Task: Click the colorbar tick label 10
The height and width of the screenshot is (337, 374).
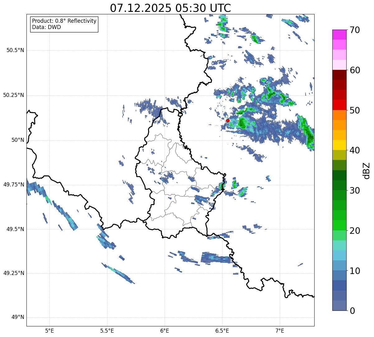Action: pos(355,271)
